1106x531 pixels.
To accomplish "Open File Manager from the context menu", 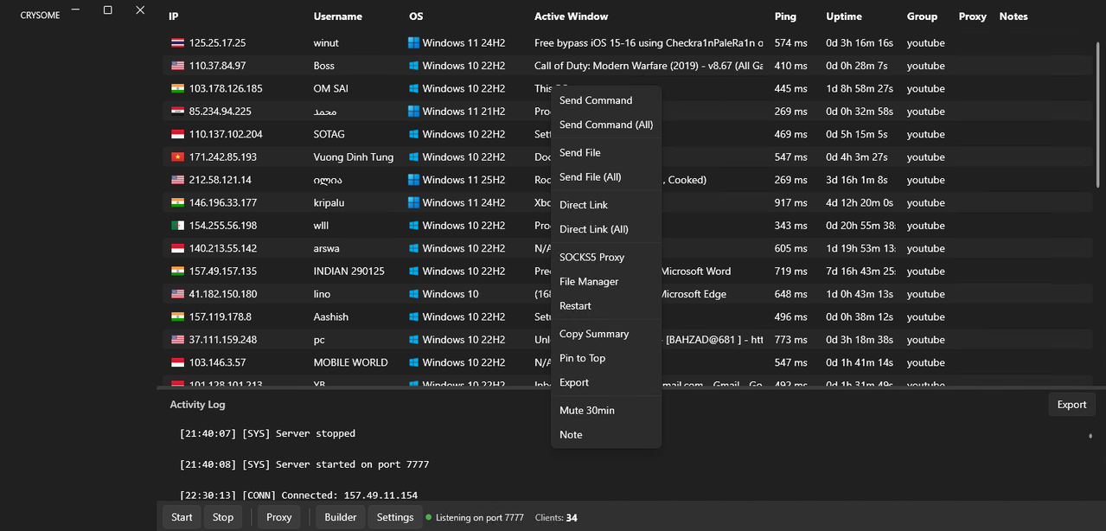I will point(606,281).
